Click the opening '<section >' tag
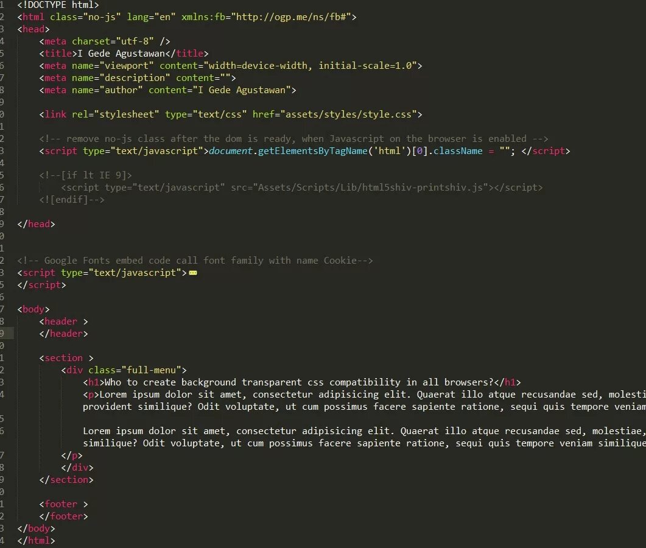 pos(66,357)
